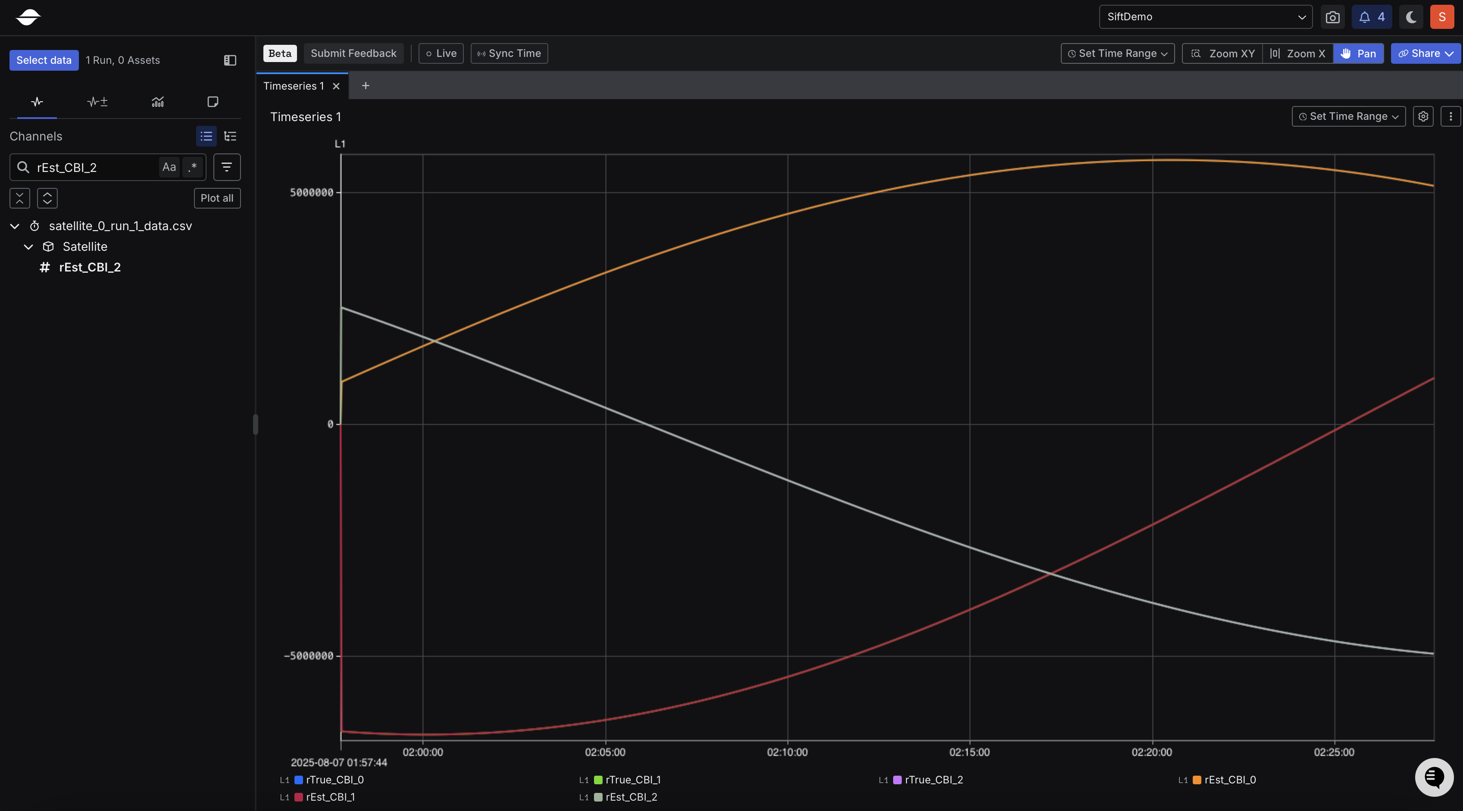Toggle dark mode moon icon
The height and width of the screenshot is (811, 1463).
pyautogui.click(x=1411, y=17)
